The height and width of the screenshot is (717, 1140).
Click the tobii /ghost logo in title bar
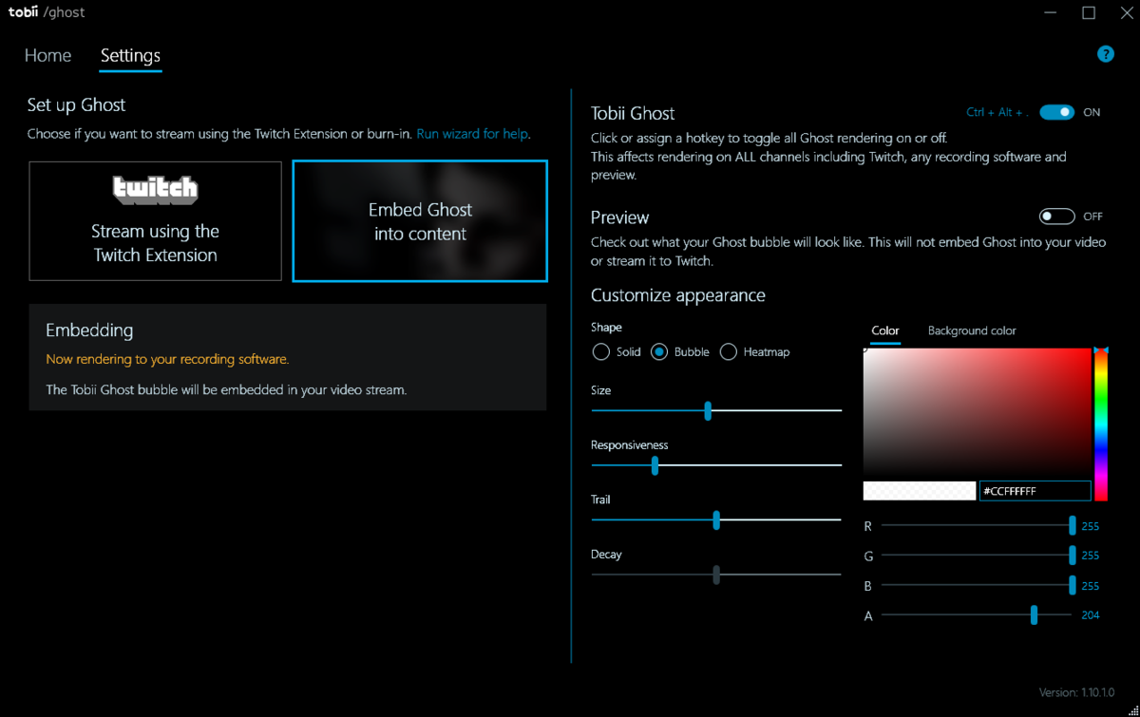coord(46,13)
